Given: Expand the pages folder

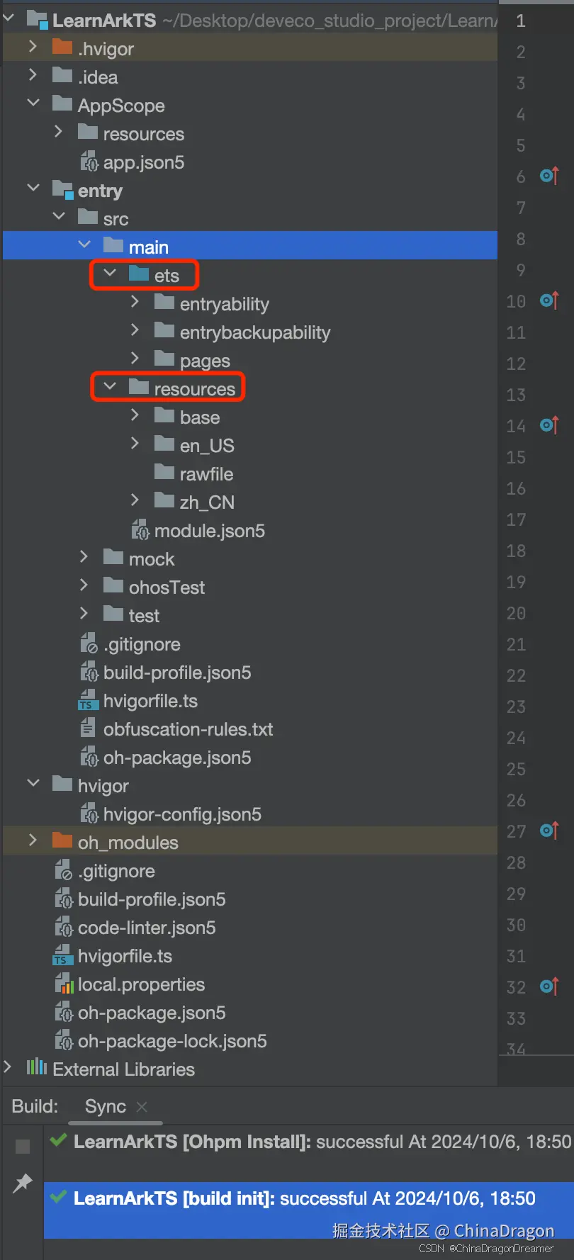Looking at the screenshot, I should pyautogui.click(x=135, y=358).
